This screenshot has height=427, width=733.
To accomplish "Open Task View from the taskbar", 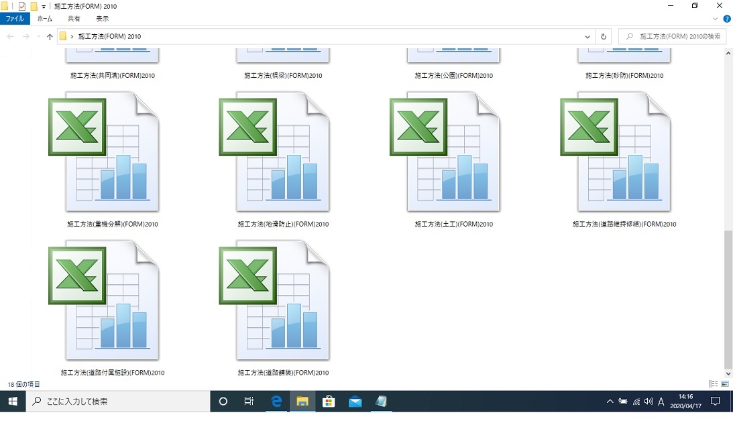I will [249, 402].
